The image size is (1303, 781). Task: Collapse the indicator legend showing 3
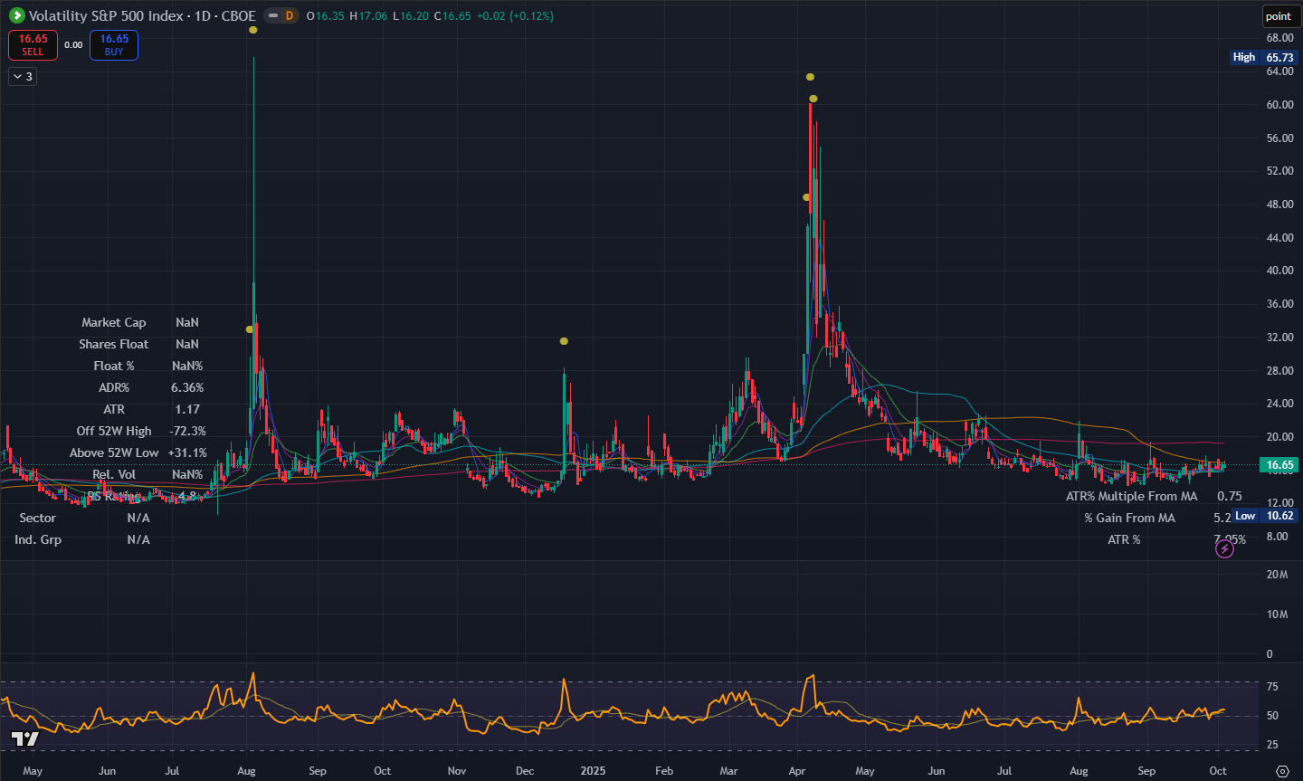(x=23, y=77)
